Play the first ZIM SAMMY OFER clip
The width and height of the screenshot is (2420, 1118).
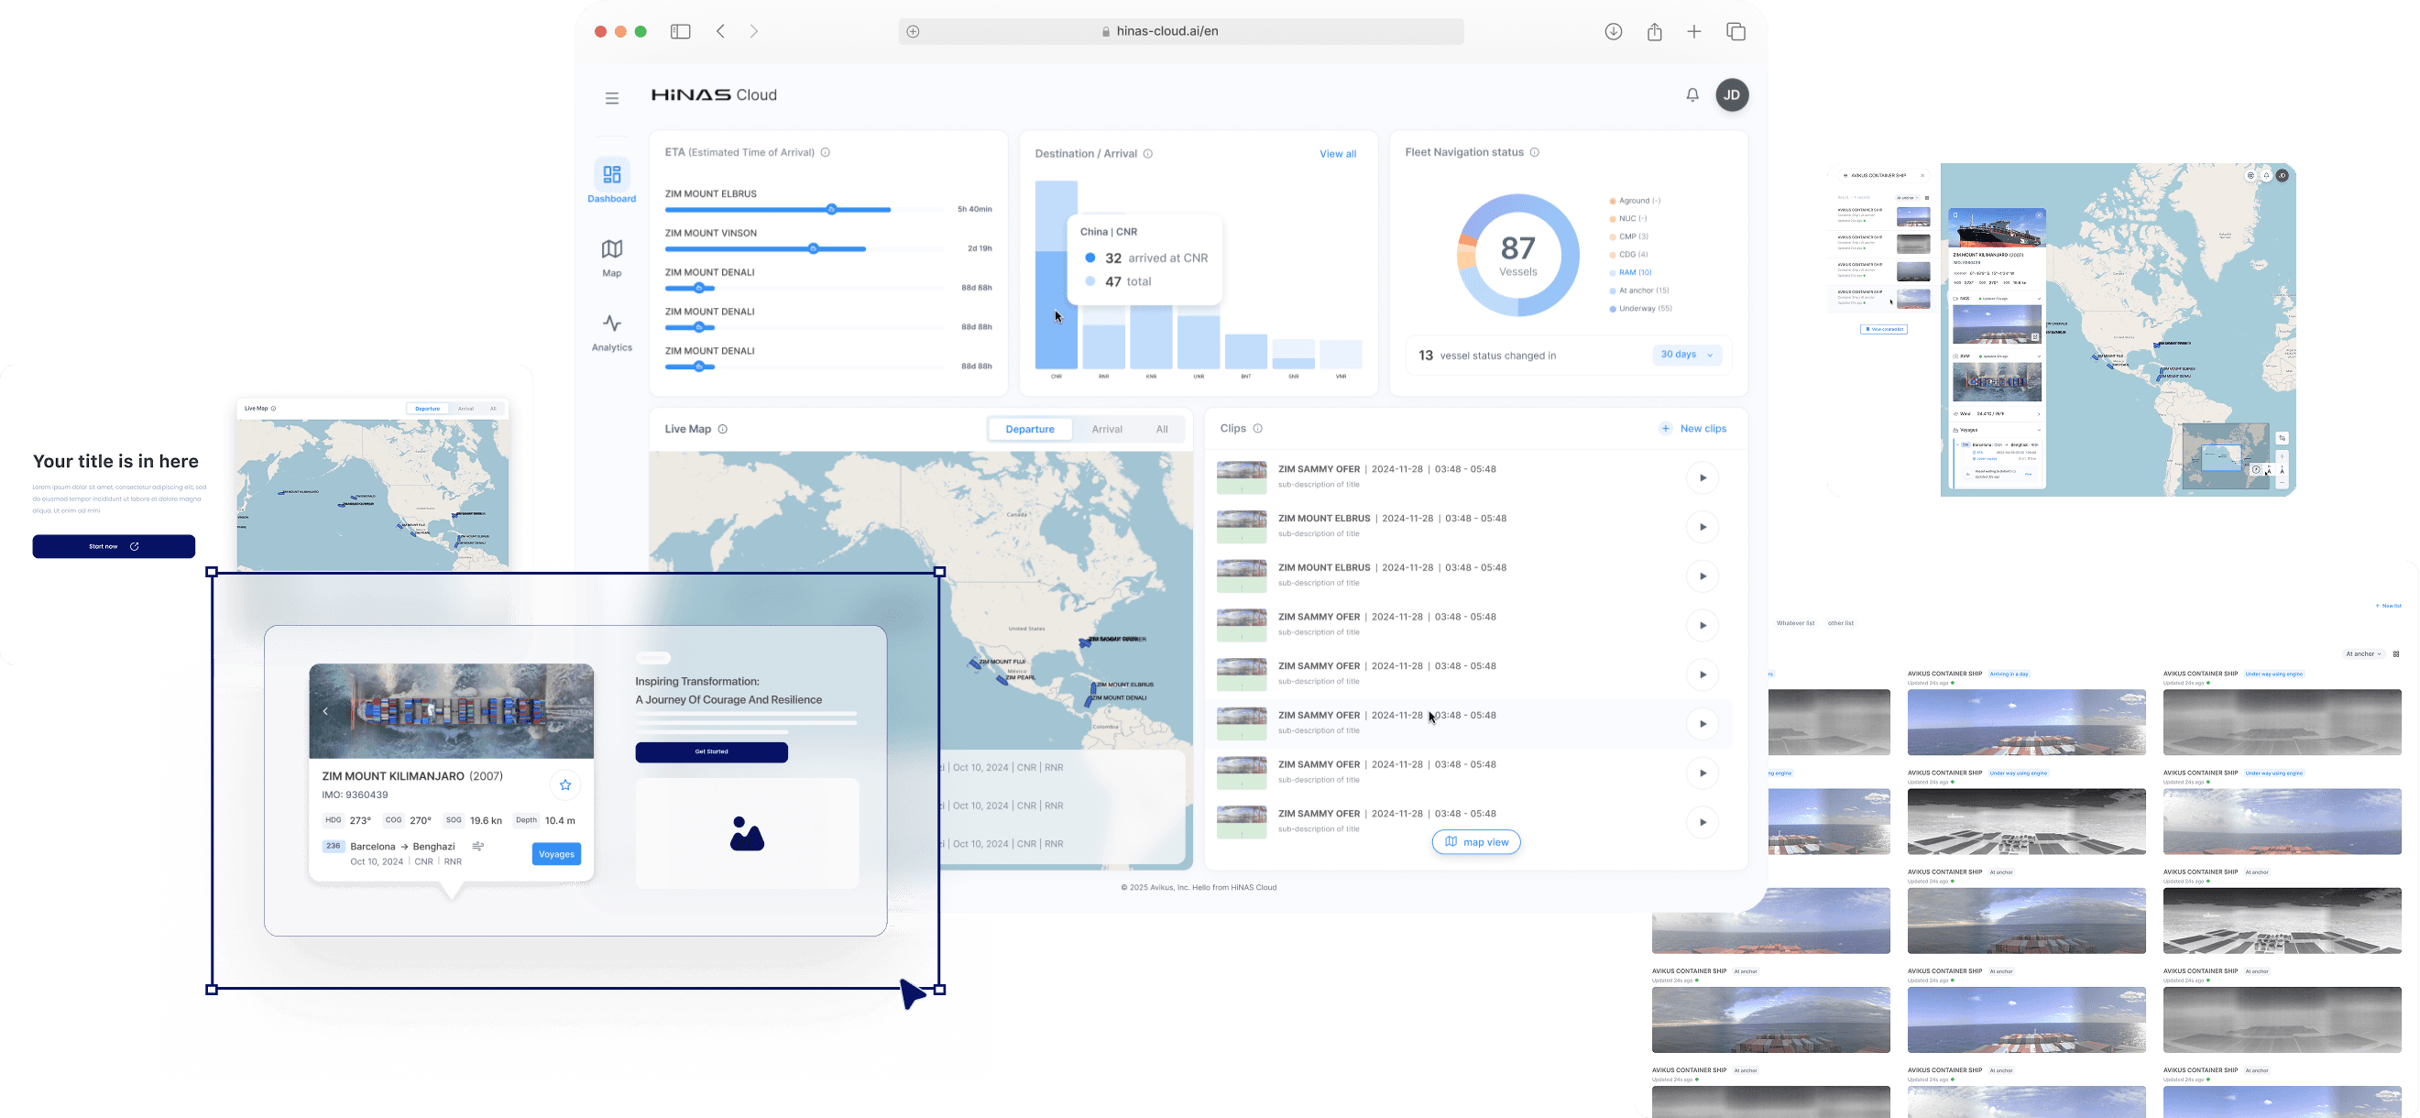[1703, 477]
